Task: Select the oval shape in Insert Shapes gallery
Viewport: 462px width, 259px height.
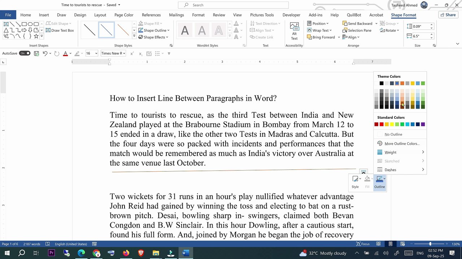Action: (x=30, y=24)
